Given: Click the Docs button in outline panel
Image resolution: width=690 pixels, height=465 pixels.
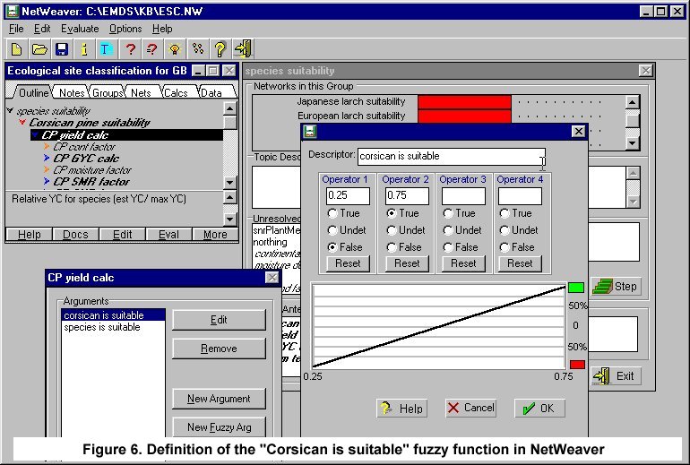Looking at the screenshot, I should click(75, 235).
